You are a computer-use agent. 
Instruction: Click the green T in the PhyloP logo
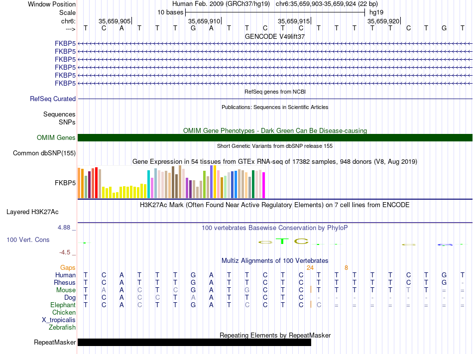[x=282, y=241]
